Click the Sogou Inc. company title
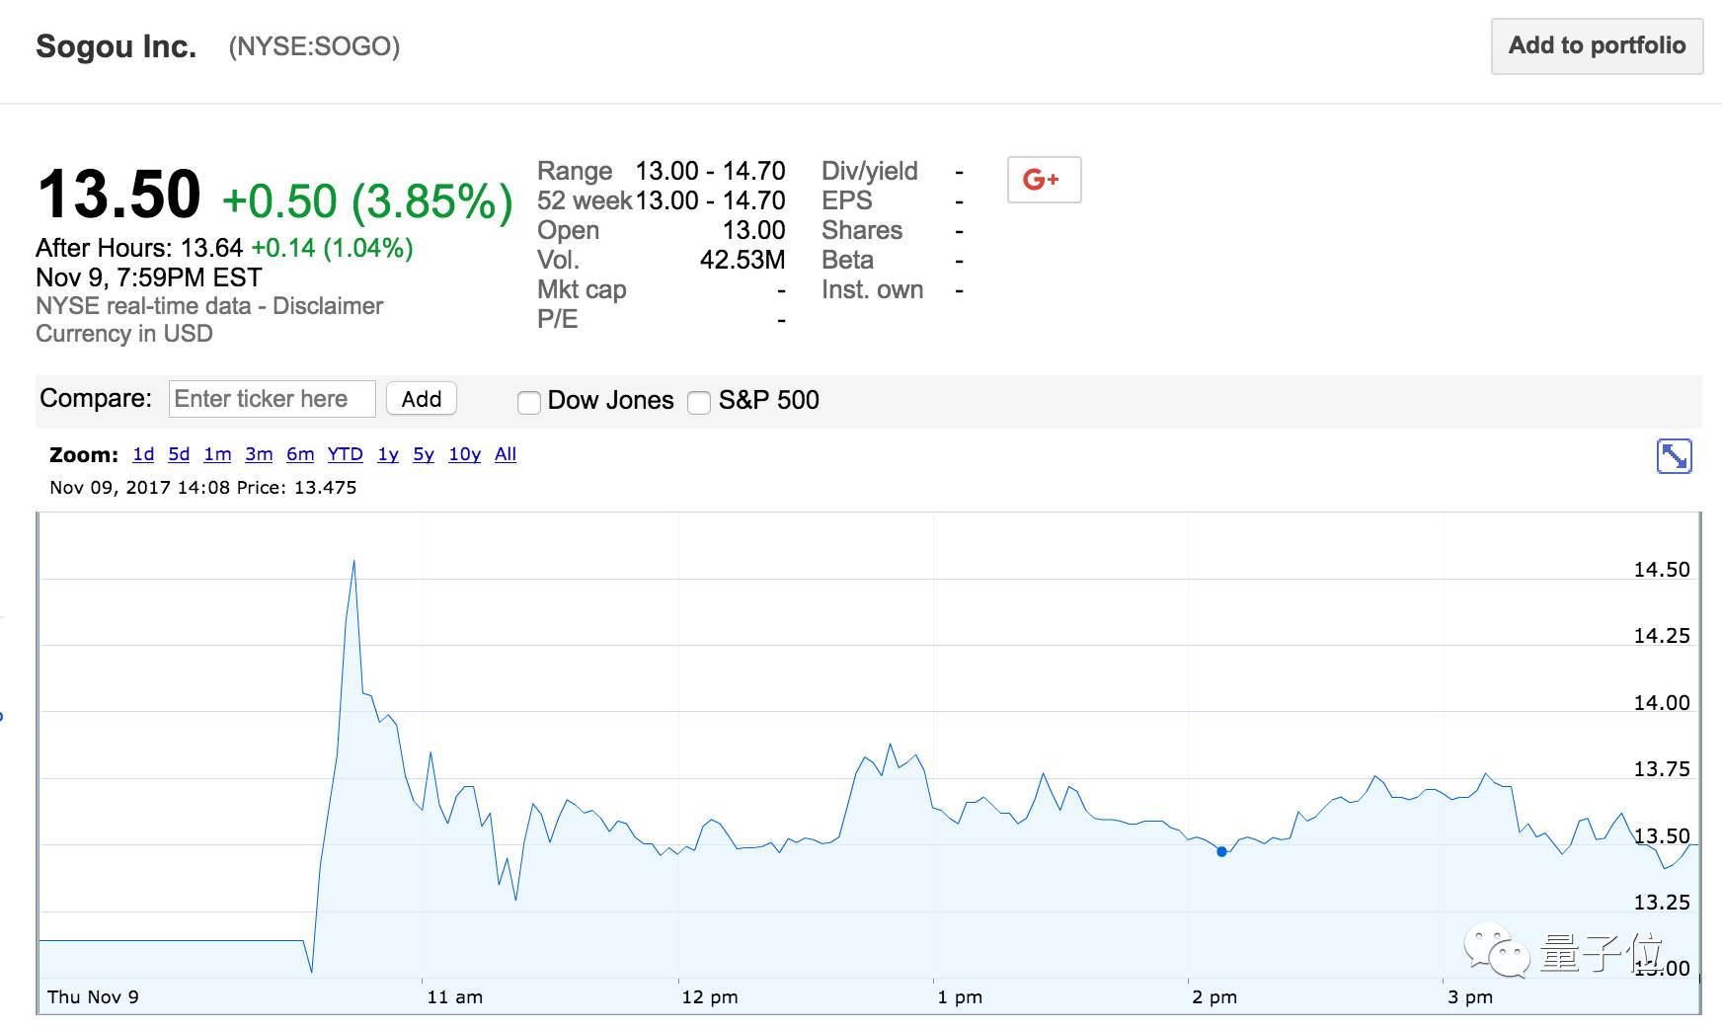 pos(116,46)
